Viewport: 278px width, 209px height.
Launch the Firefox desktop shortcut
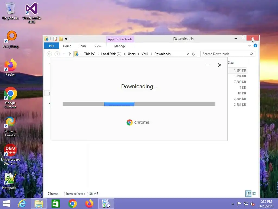[11, 67]
